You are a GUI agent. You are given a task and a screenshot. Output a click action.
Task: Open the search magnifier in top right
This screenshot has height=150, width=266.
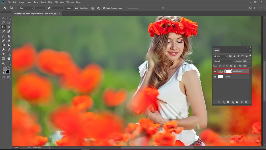coord(250,8)
